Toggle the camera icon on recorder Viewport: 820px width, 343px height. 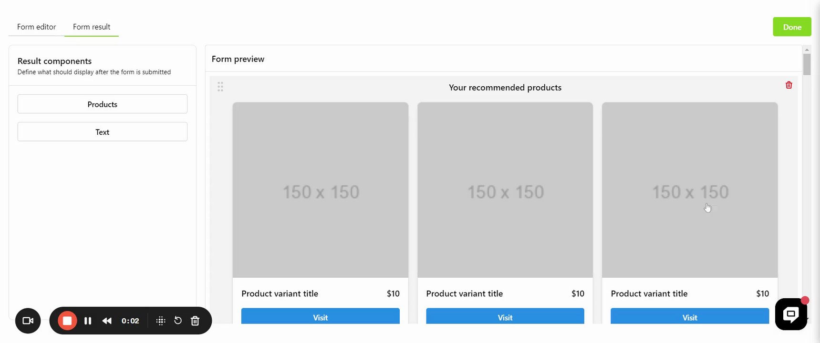28,321
